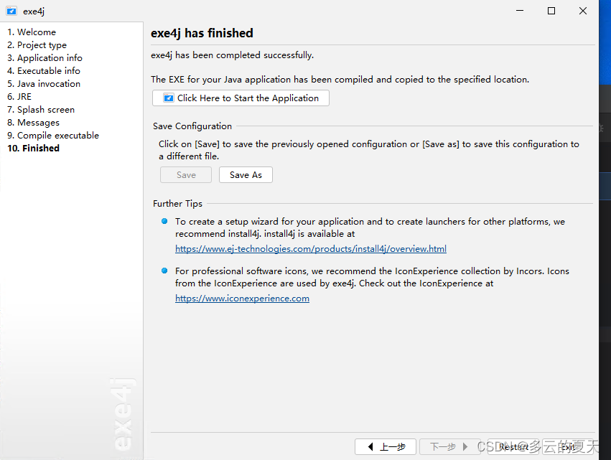This screenshot has height=460, width=611.
Task: Click 'exe4j has been completed successfully.' text
Action: [x=232, y=55]
